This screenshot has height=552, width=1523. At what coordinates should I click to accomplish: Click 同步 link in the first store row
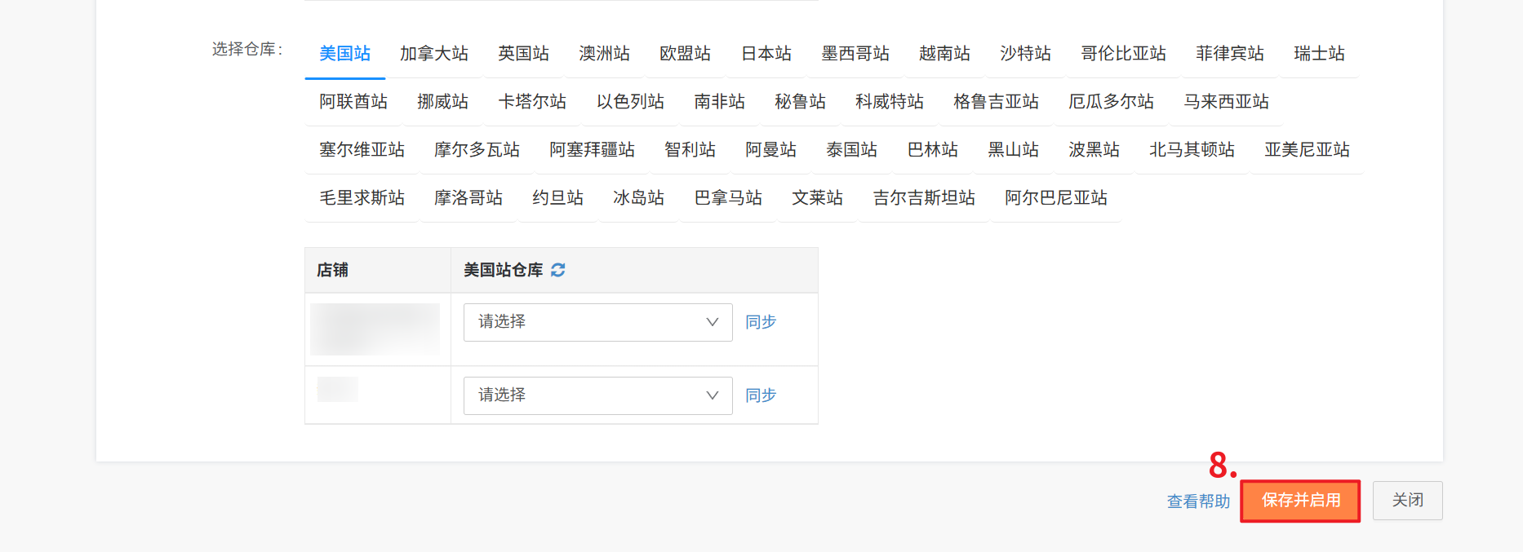pos(760,322)
